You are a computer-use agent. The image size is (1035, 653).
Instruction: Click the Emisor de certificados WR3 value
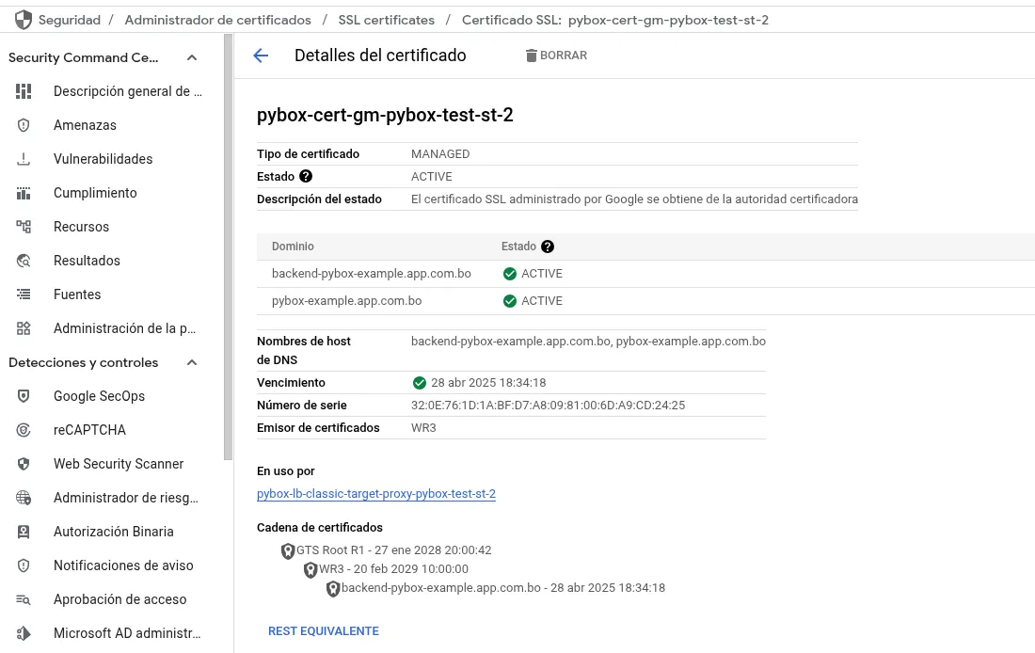point(423,428)
